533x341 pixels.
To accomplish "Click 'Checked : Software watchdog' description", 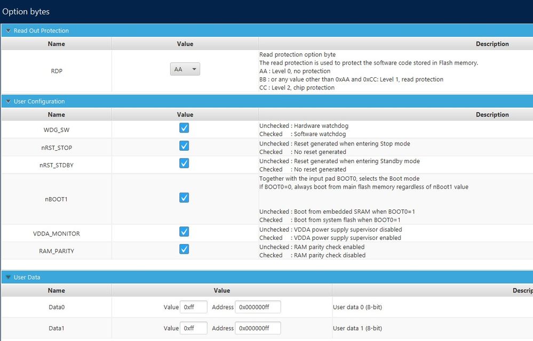I will tap(303, 134).
